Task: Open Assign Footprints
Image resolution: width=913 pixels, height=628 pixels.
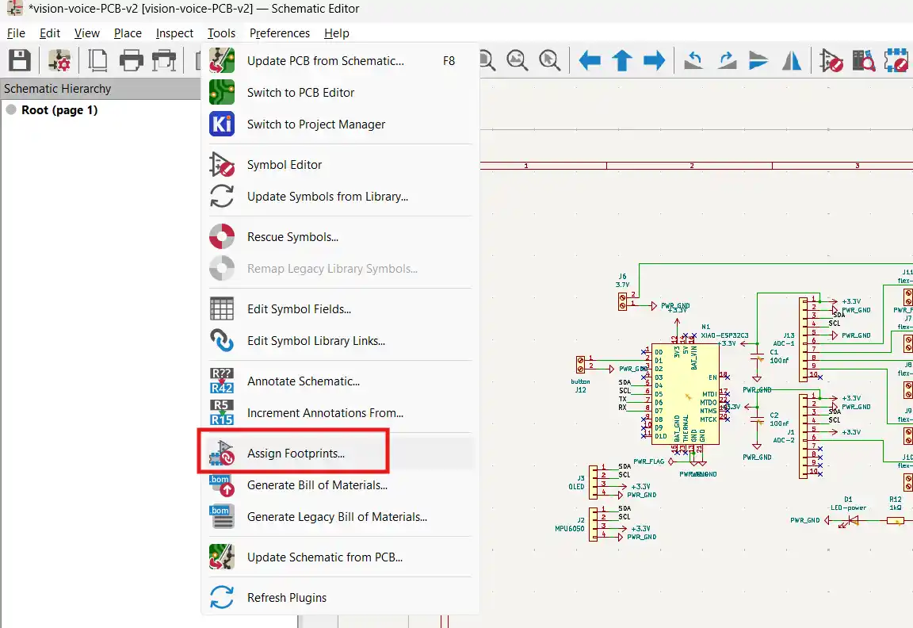Action: [x=340, y=454]
